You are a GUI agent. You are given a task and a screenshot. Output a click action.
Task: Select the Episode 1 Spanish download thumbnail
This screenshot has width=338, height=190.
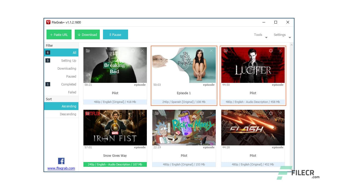pyautogui.click(x=184, y=65)
